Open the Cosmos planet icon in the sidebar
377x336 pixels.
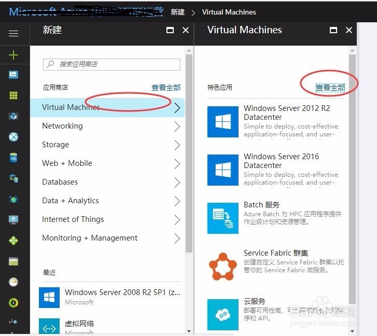pyautogui.click(x=13, y=199)
